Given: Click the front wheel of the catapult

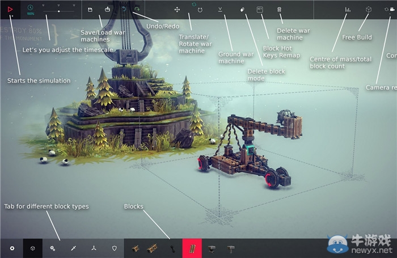Looking at the screenshot, I should [x=272, y=179].
